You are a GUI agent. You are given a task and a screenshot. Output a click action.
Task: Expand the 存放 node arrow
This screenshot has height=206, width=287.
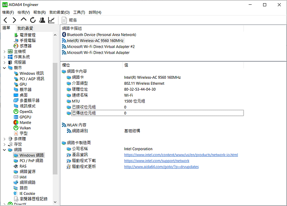4,144
